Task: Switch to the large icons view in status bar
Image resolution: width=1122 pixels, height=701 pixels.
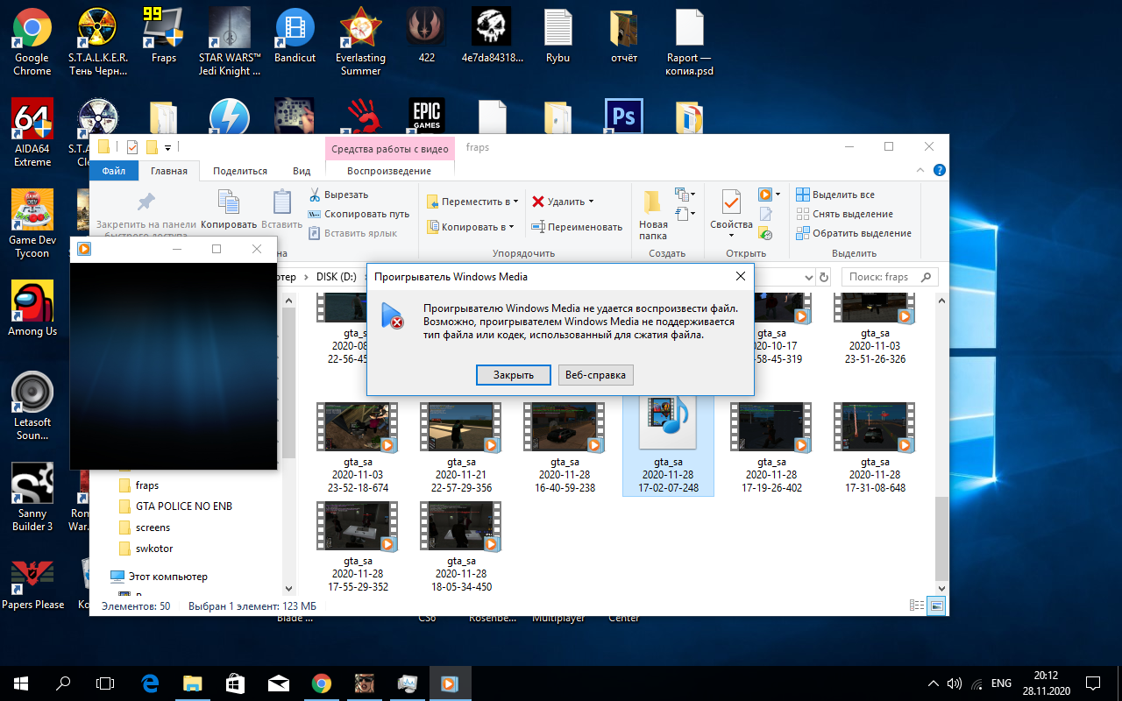Action: coord(937,605)
